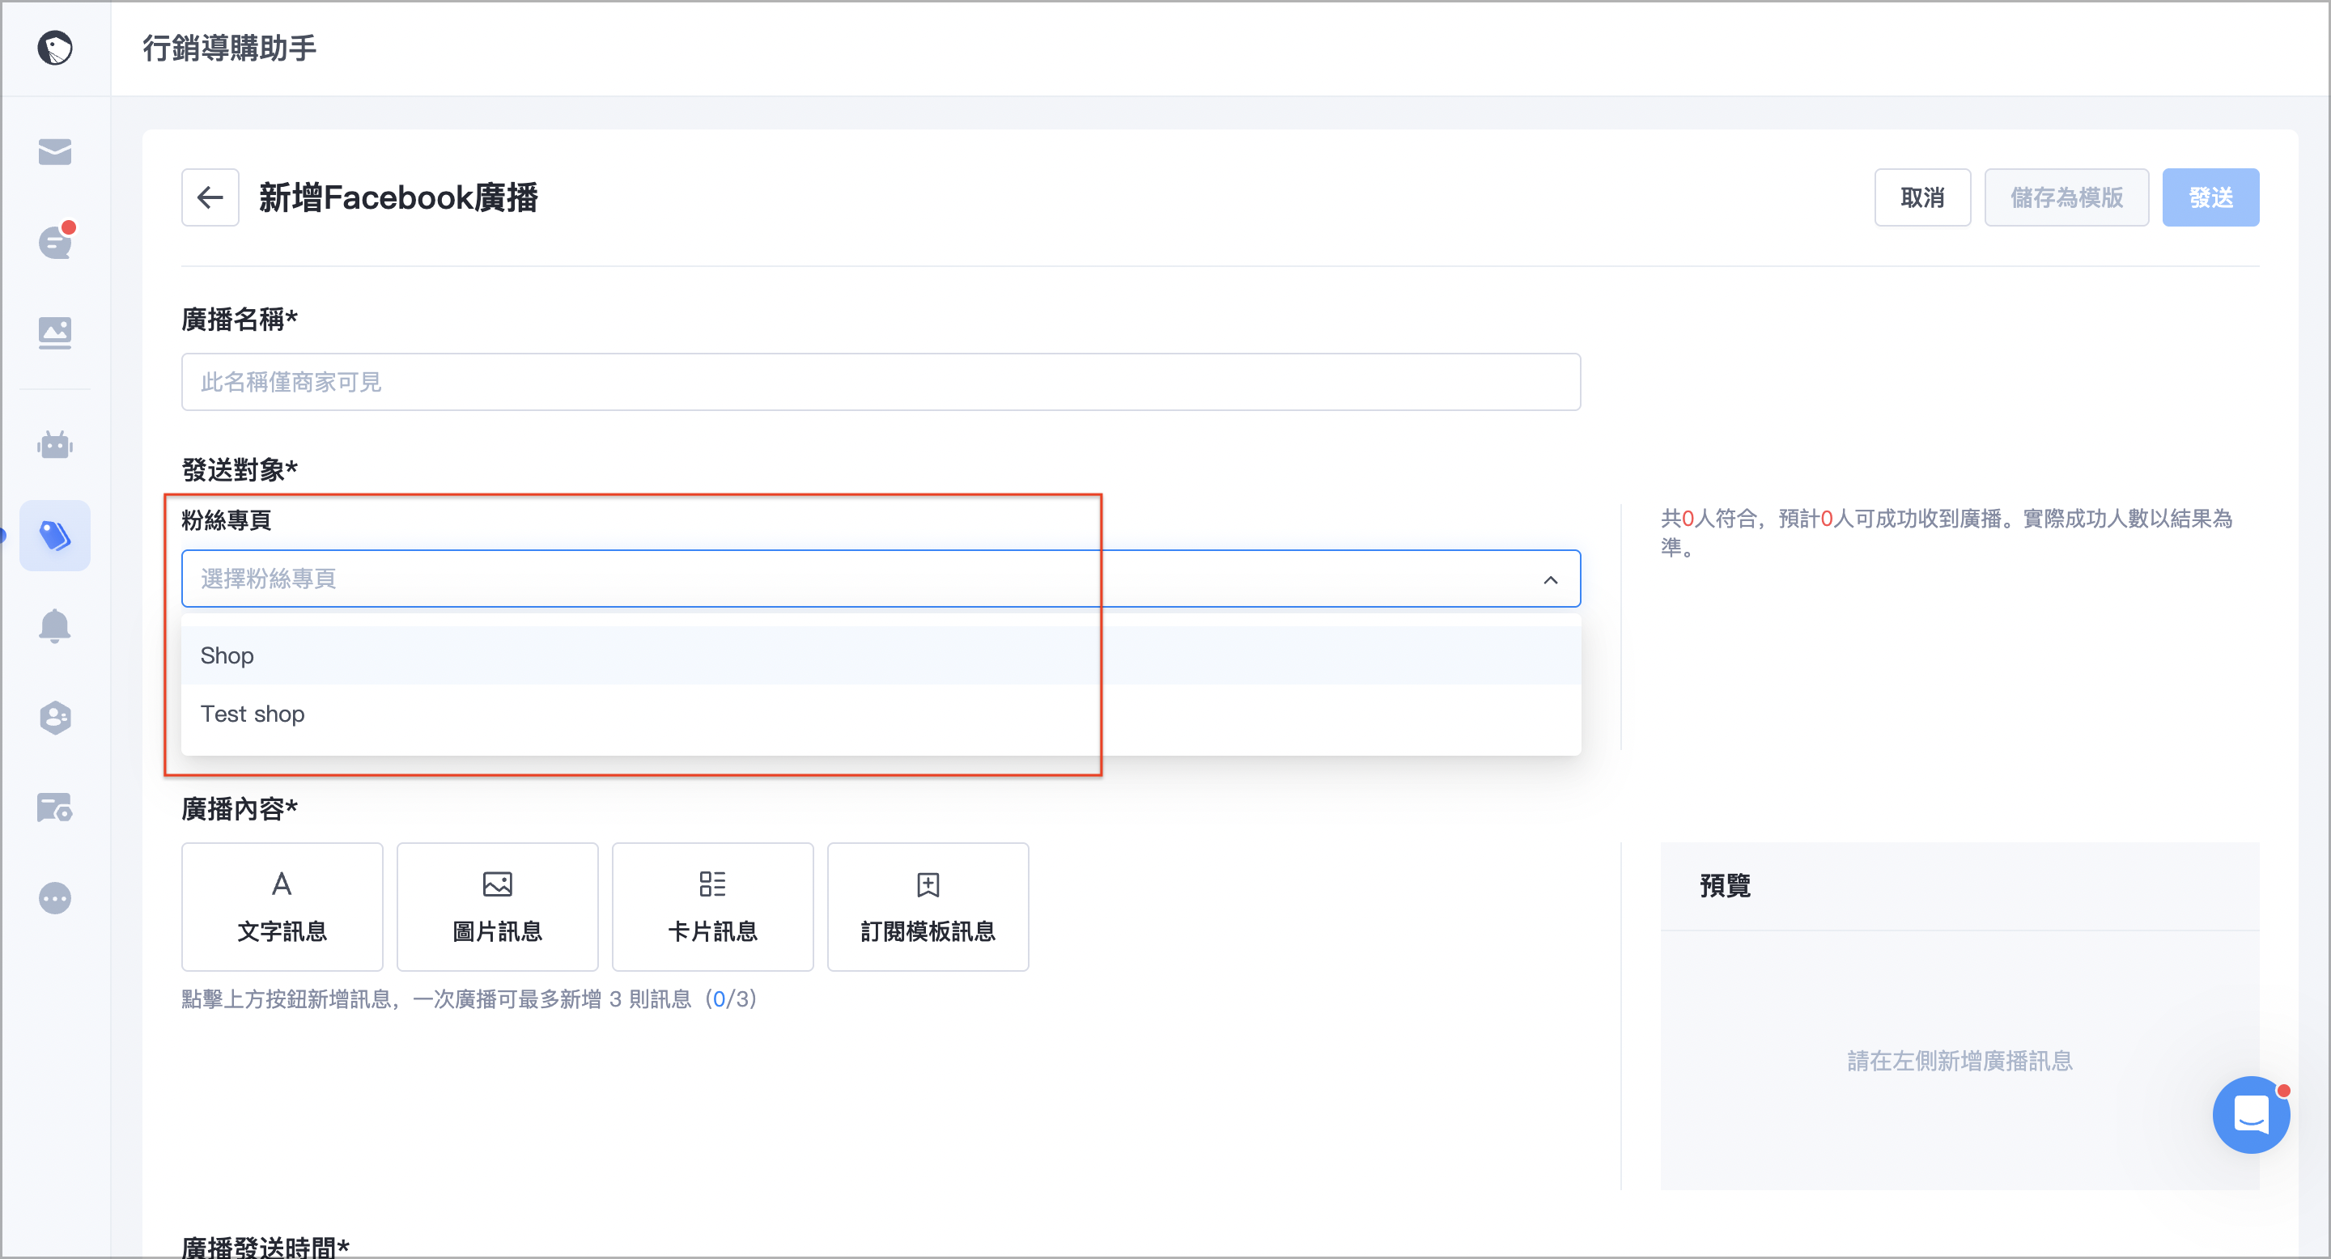Open the chat settings sidebar icon

point(55,808)
